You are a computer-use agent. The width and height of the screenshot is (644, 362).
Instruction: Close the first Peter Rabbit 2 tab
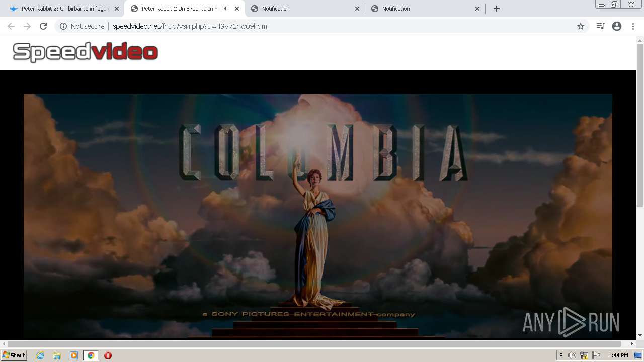click(x=117, y=9)
